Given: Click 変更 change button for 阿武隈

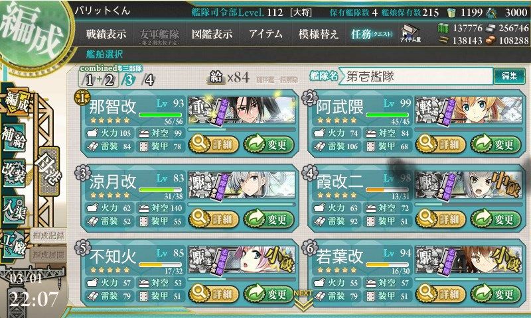Looking at the screenshot, I should [x=496, y=144].
